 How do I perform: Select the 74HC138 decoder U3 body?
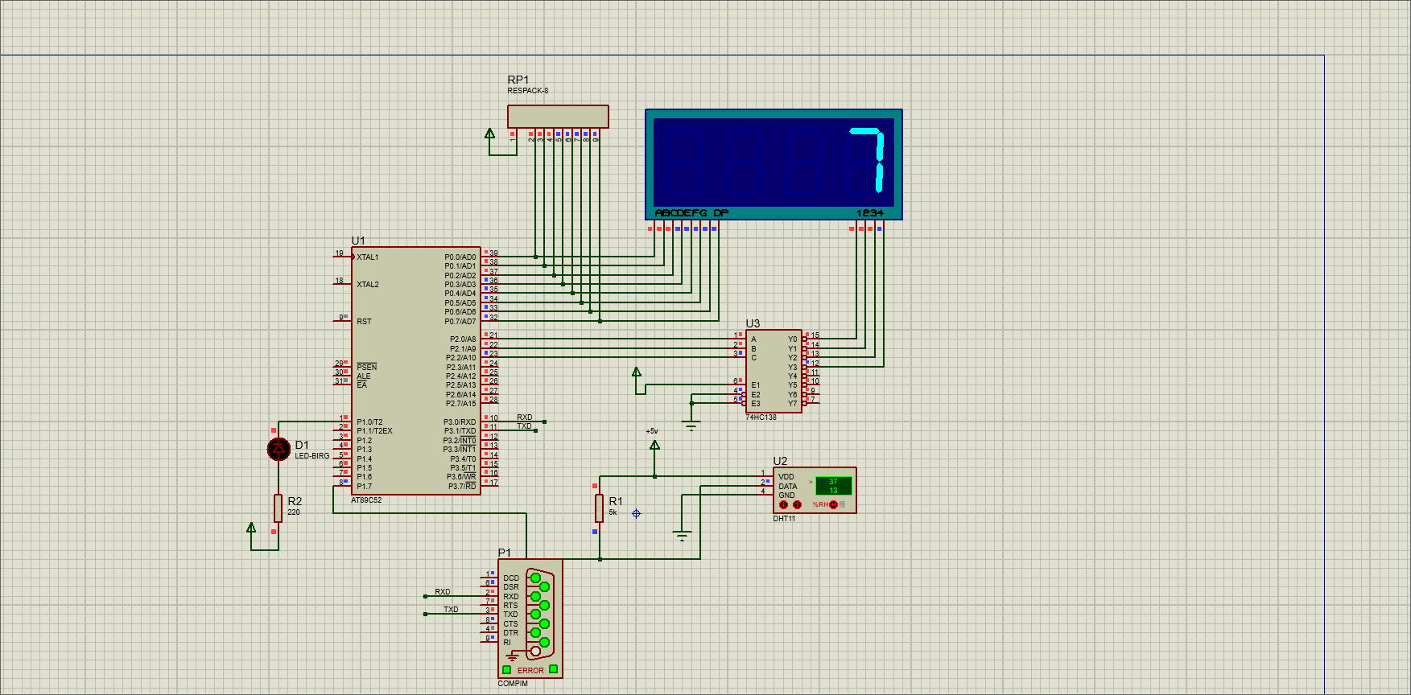(x=774, y=372)
